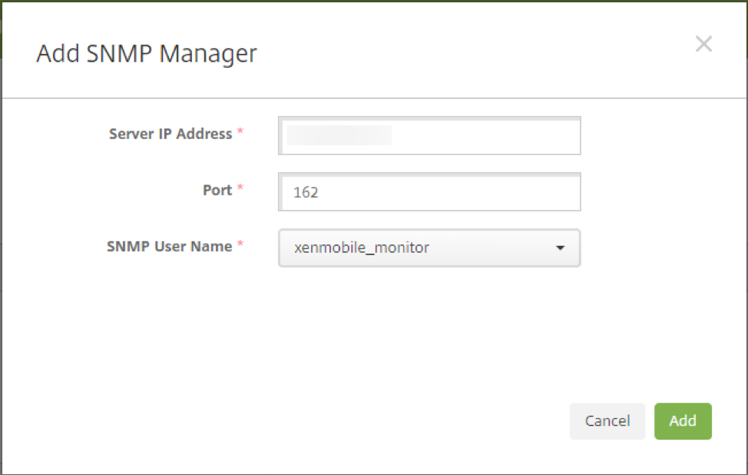Click the green Add button
Viewport: 748px width, 475px height.
click(x=683, y=421)
